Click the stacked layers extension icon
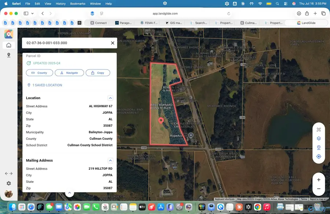The image size is (330, 214). (92, 14)
